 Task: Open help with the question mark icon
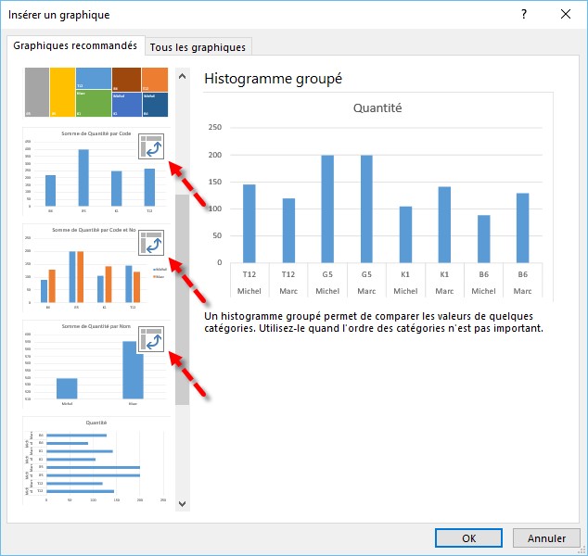coord(524,14)
